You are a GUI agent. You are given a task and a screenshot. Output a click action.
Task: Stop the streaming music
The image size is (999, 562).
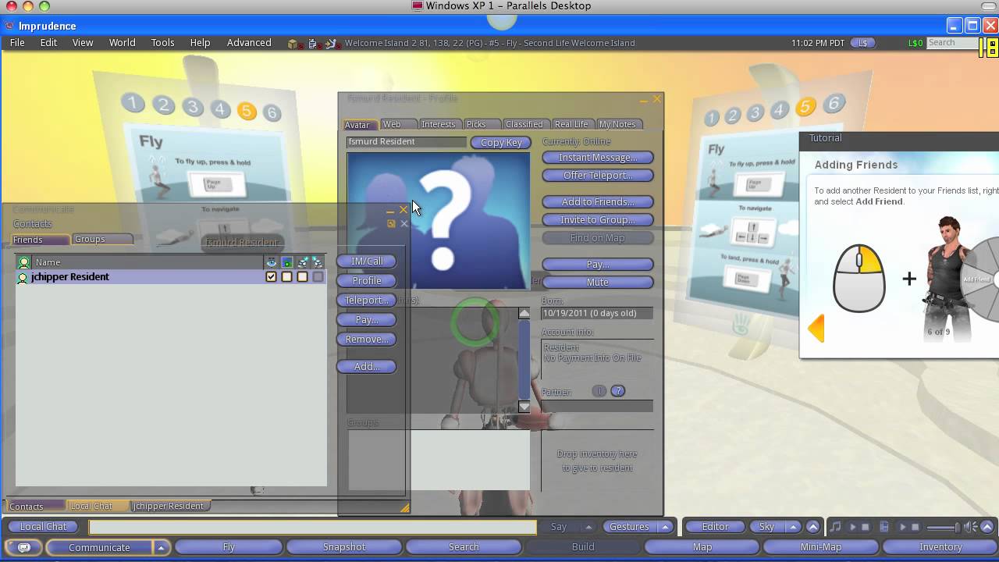click(x=866, y=527)
